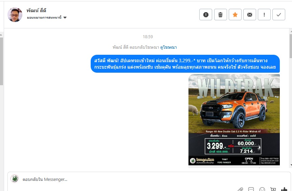Image resolution: width=292 pixels, height=191 pixels.
Task: Open the มอบหมายการสนทนานี้ assignment dropdown
Action: (47, 18)
